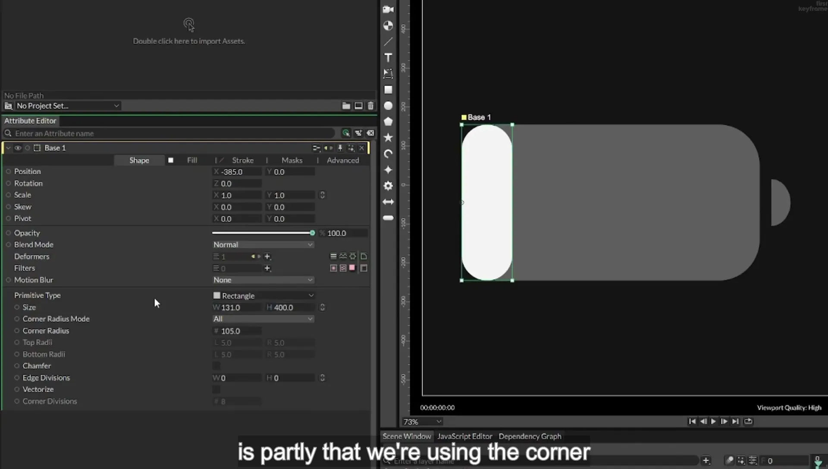Toggle keyframe circle for Opacity
This screenshot has width=828, height=469.
tap(8, 233)
